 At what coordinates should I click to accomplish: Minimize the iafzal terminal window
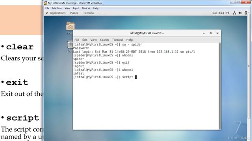(204, 33)
